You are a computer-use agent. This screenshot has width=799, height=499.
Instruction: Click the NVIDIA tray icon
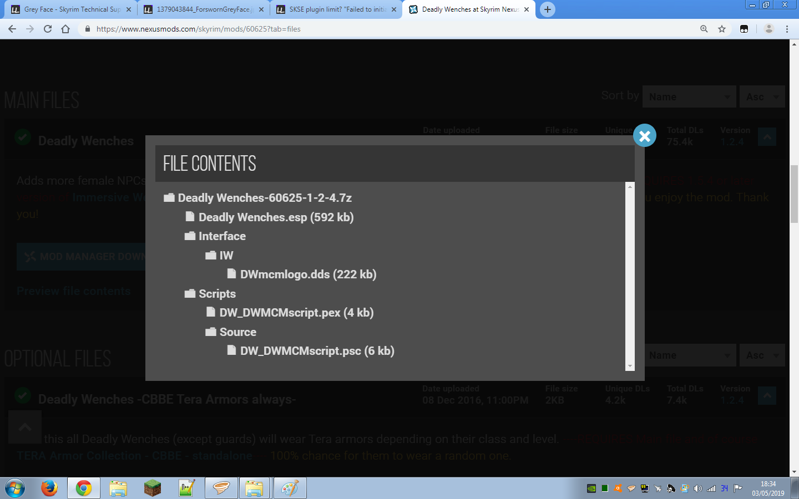point(591,488)
